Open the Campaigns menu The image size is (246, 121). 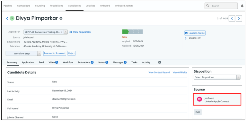coord(23,6)
